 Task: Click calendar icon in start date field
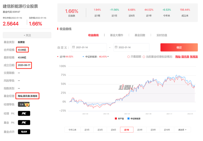(74, 47)
